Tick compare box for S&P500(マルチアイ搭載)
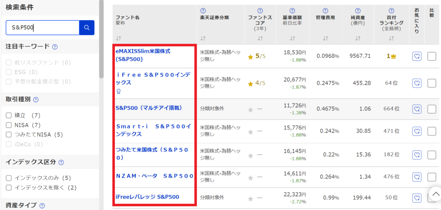This screenshot has width=441, height=210. click(432, 109)
